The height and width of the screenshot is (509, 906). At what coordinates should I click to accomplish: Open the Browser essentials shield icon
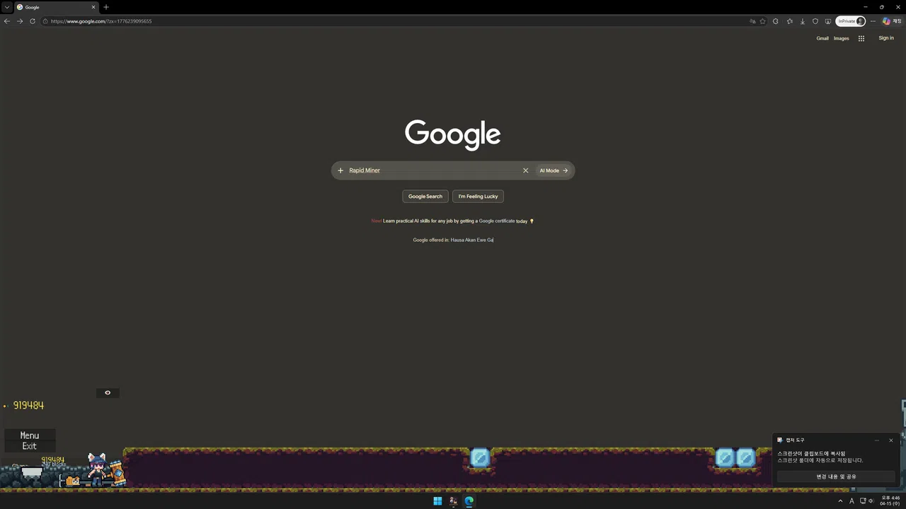pos(815,21)
